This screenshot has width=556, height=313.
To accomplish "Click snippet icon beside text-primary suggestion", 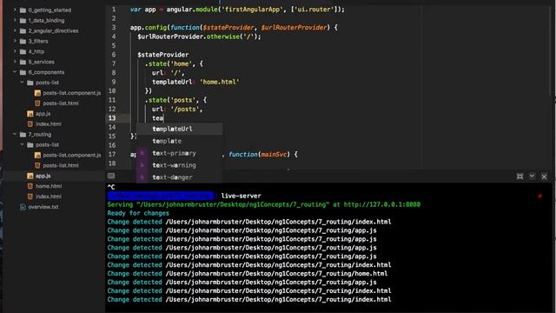I will (142, 153).
